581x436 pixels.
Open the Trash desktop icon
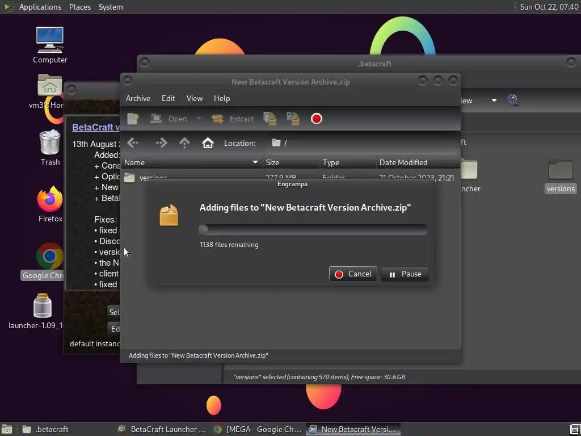(x=50, y=148)
